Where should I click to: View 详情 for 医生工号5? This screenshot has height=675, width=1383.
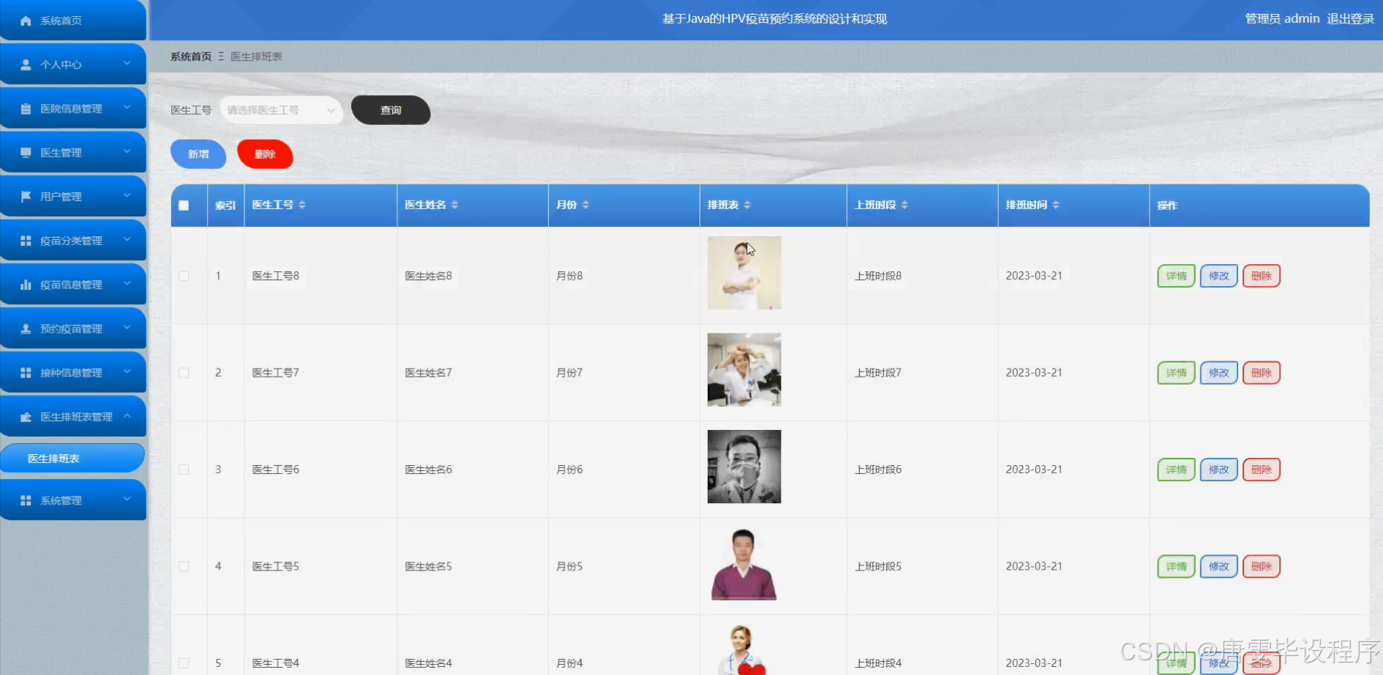1176,566
